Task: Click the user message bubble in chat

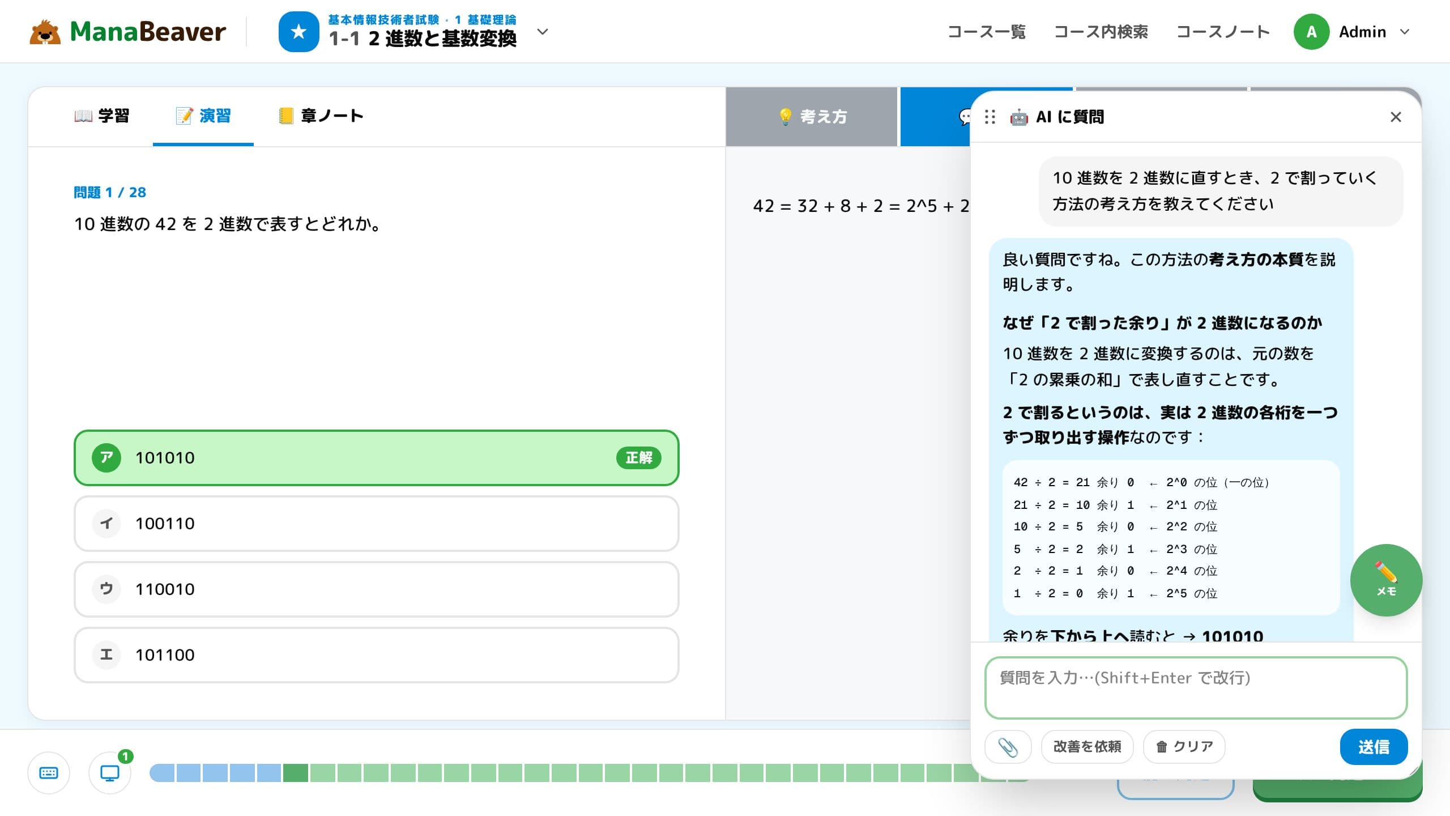Action: point(1221,191)
